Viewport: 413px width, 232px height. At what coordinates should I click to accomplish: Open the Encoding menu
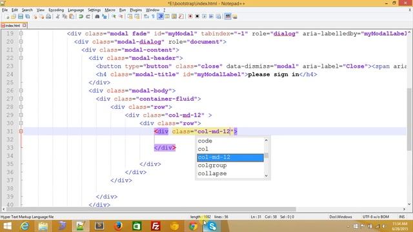(56, 10)
